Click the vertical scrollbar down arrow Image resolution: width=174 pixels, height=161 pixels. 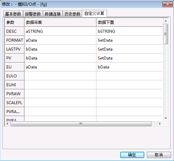coord(166,118)
